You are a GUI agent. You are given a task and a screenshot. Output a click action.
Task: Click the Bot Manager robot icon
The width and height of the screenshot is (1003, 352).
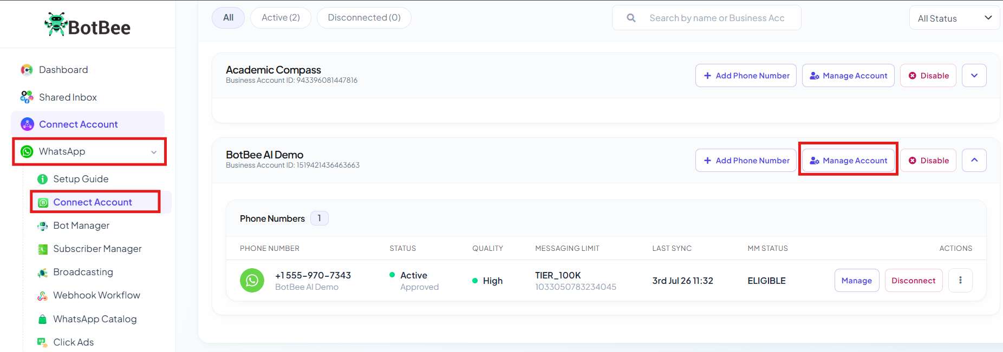42,226
